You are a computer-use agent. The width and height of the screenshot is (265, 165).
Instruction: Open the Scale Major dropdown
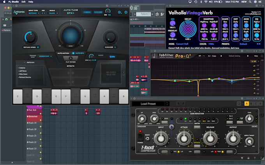[53, 13]
